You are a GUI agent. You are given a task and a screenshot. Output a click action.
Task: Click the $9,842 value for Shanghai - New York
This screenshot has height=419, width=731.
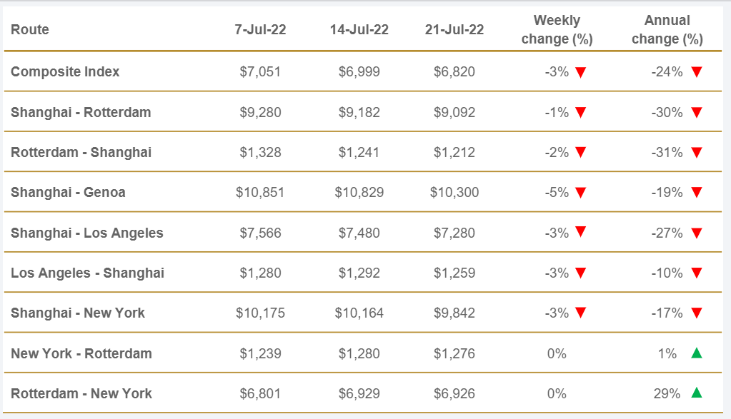pos(454,313)
